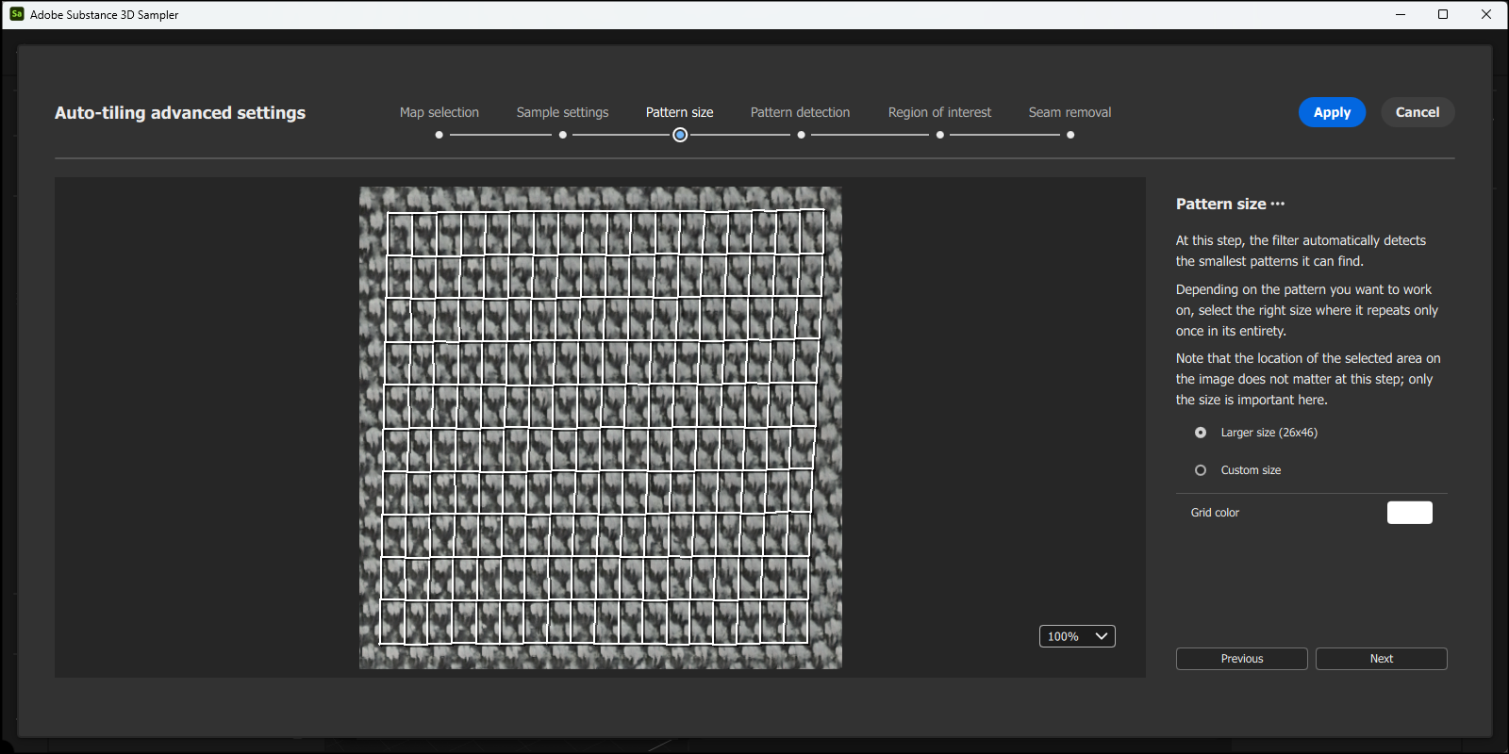The height and width of the screenshot is (754, 1509).
Task: Return with the Previous button
Action: click(1241, 659)
